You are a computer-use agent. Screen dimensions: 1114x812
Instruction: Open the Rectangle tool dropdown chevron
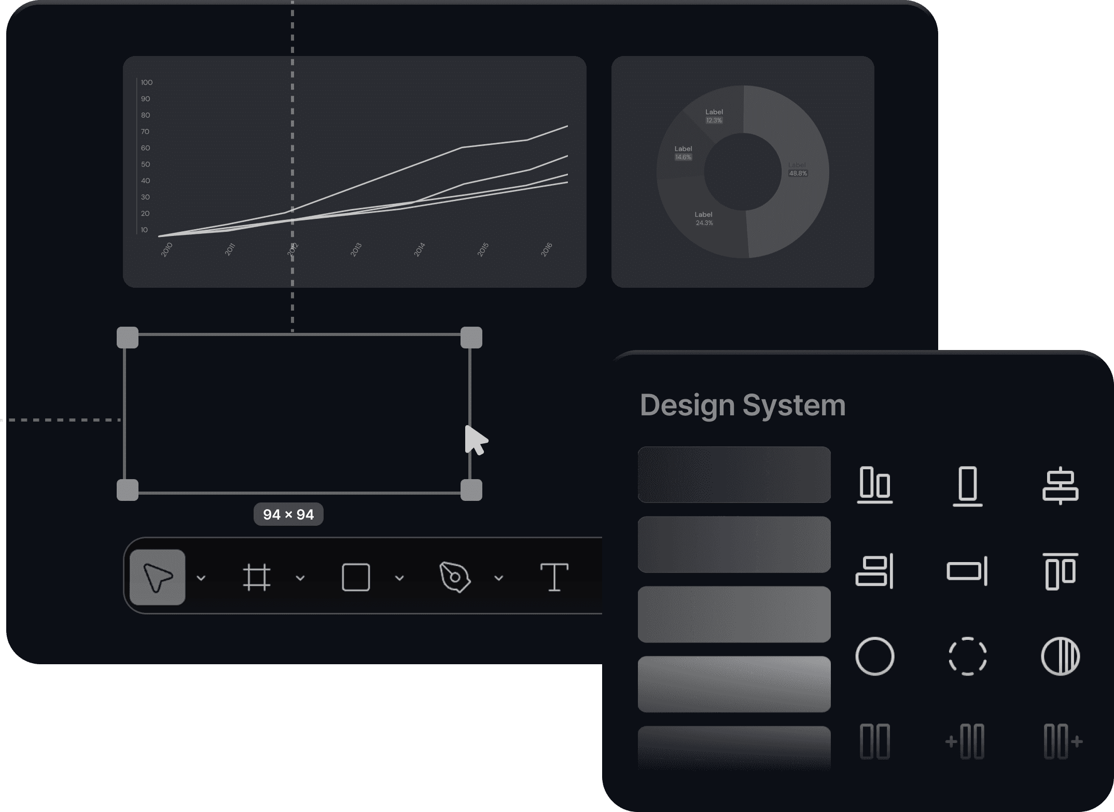tap(399, 578)
